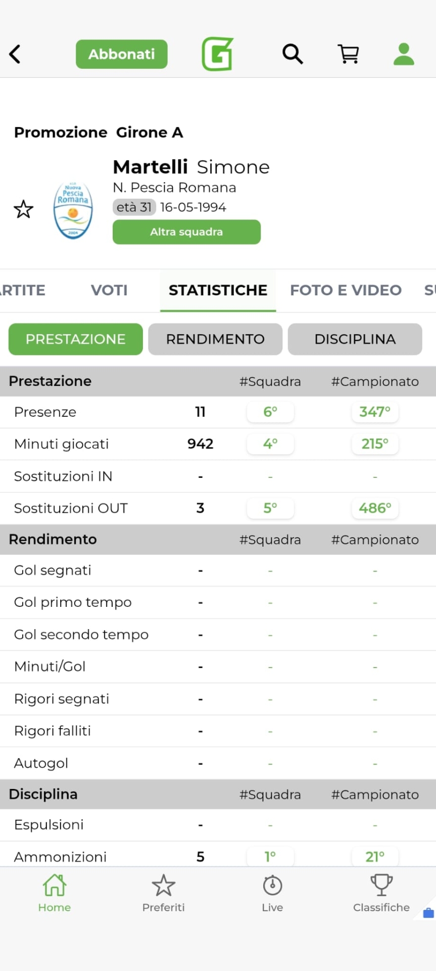
Task: Tap the 347° Presenze championship rank badge
Action: (x=375, y=412)
